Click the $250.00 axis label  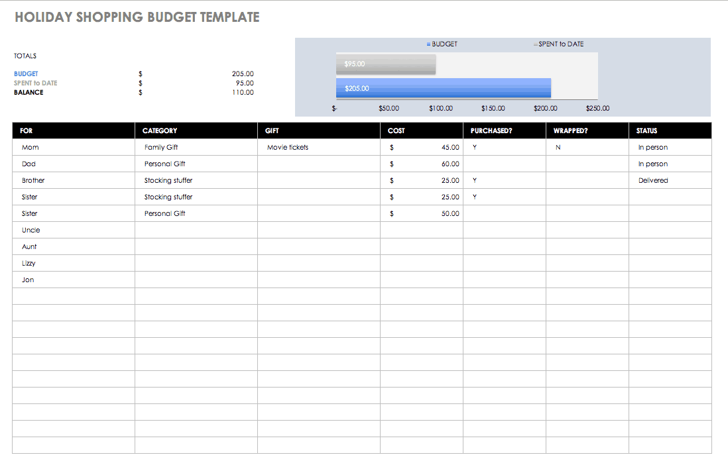tap(597, 108)
